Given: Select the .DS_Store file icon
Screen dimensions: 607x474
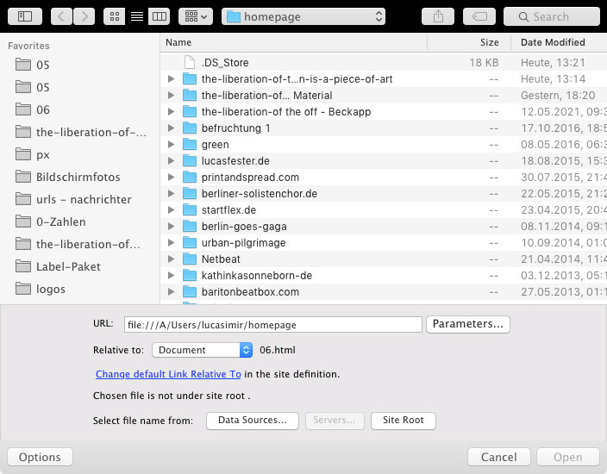Looking at the screenshot, I should (190, 62).
